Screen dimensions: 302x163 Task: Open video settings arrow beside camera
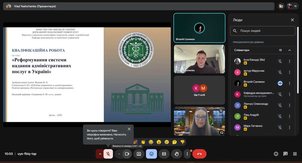pos(119,154)
